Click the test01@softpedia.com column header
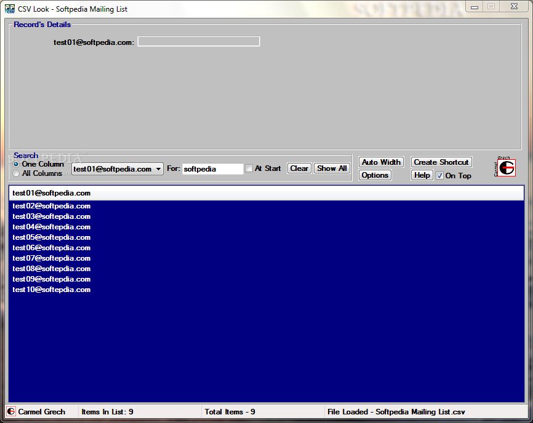 pos(266,193)
